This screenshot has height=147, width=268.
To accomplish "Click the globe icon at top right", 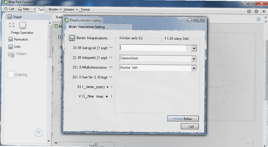I will (258, 19).
